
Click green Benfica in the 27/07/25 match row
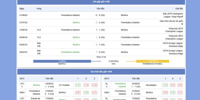tap(76, 22)
